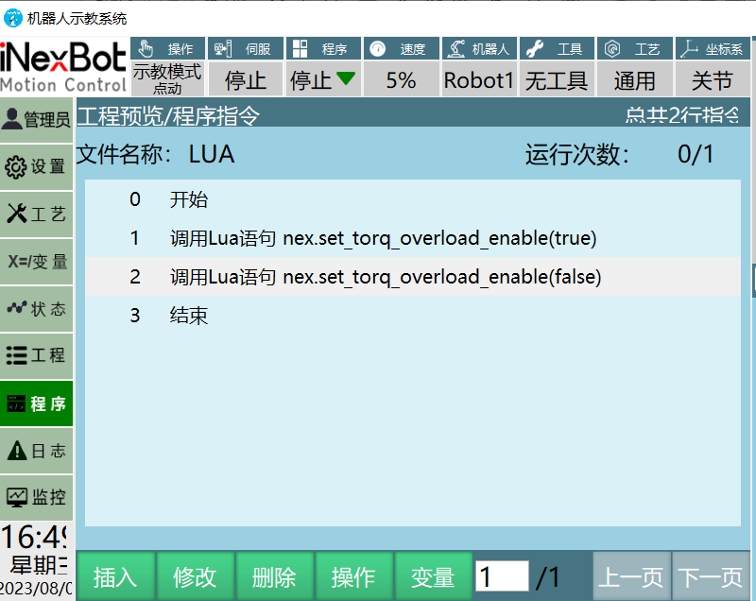This screenshot has width=756, height=601.
Task: Toggle servo status 停止 button
Action: (x=245, y=80)
